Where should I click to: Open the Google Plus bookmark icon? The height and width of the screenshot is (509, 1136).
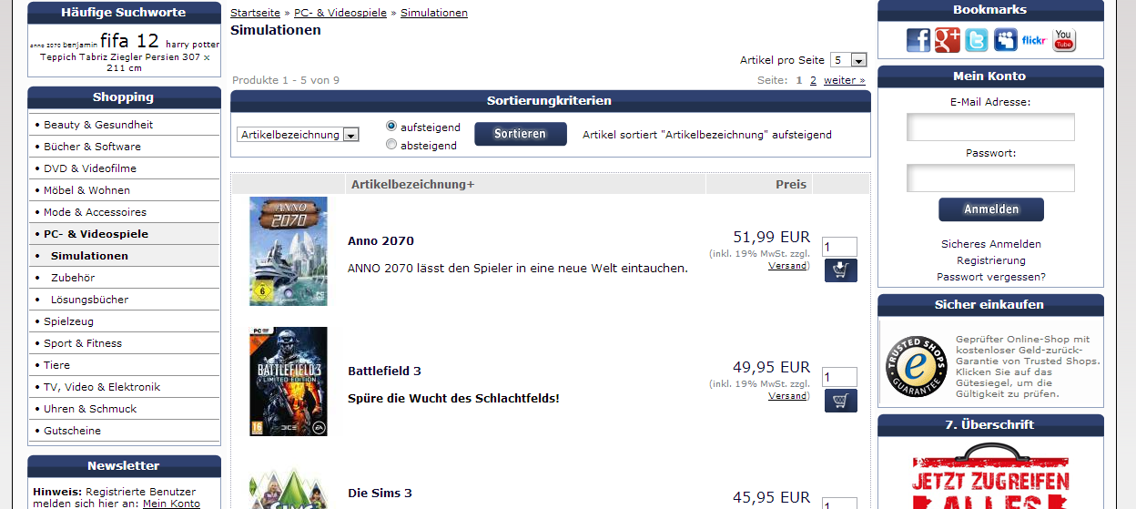(x=948, y=40)
